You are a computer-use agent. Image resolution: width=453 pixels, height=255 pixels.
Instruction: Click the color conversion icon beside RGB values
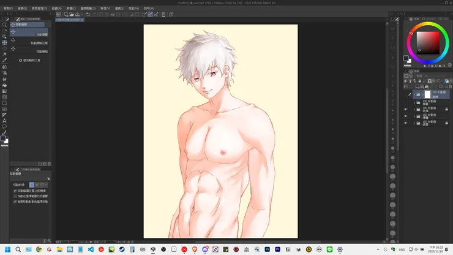[x=449, y=65]
